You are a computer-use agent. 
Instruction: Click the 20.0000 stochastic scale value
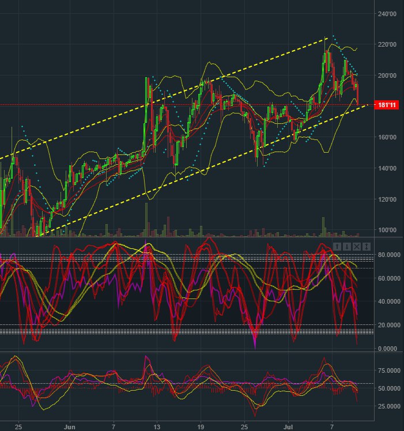point(389,325)
